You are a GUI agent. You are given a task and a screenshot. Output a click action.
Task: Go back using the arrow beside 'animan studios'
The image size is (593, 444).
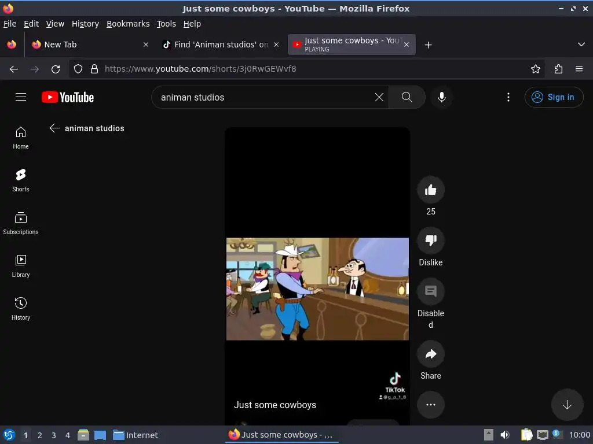54,128
